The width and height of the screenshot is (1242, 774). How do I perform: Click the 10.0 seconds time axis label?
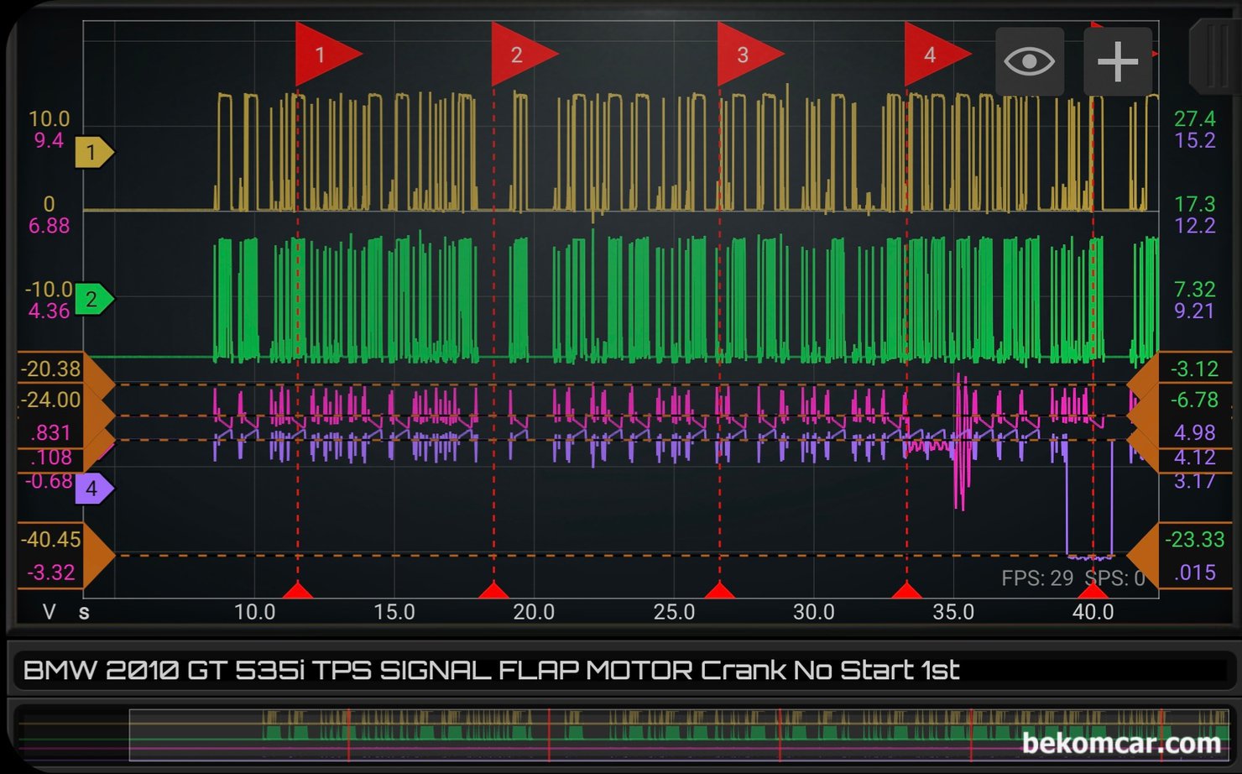(x=254, y=612)
